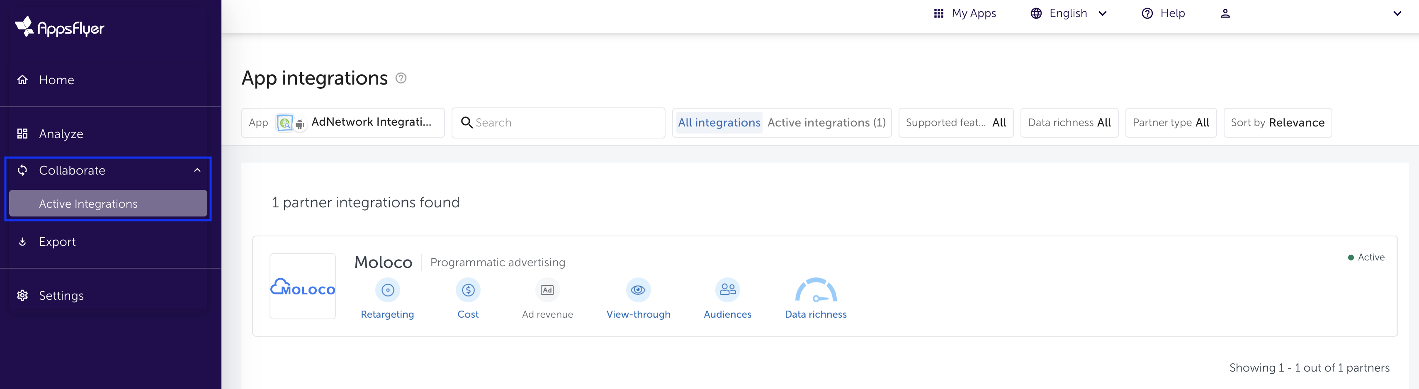The image size is (1419, 389).
Task: Open Home from the sidebar
Action: point(57,80)
